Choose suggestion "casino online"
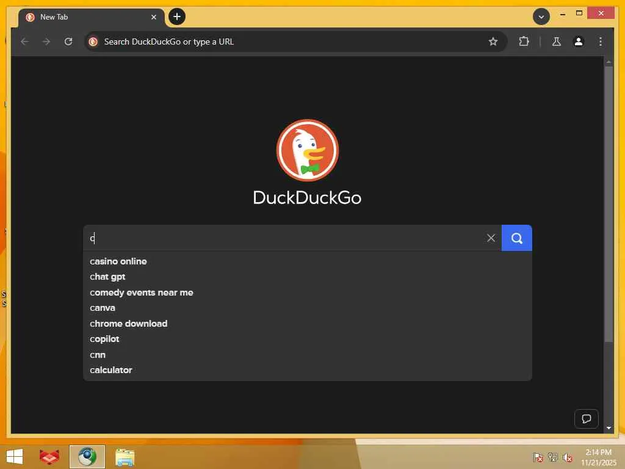 308,261
